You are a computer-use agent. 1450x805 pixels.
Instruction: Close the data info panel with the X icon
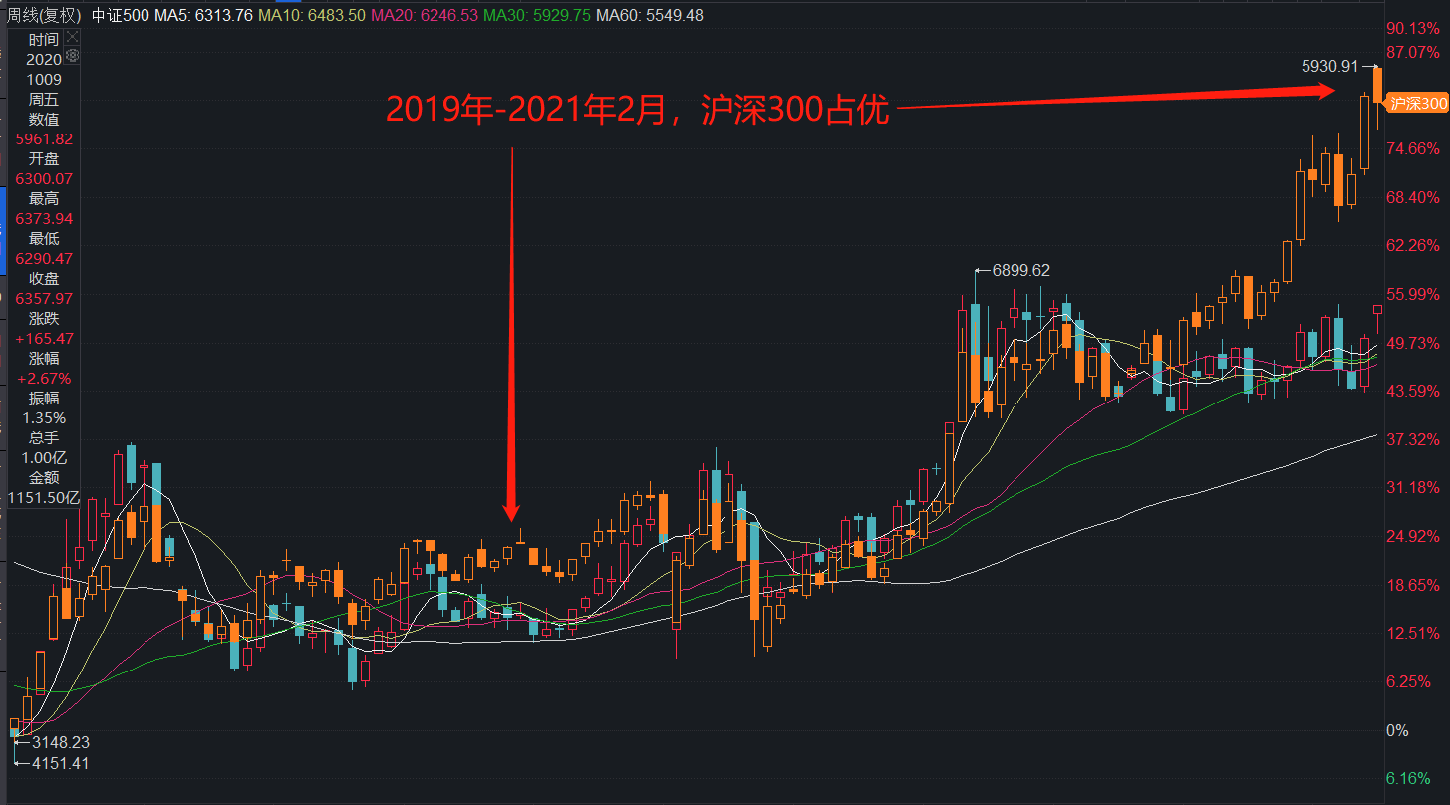pos(71,38)
